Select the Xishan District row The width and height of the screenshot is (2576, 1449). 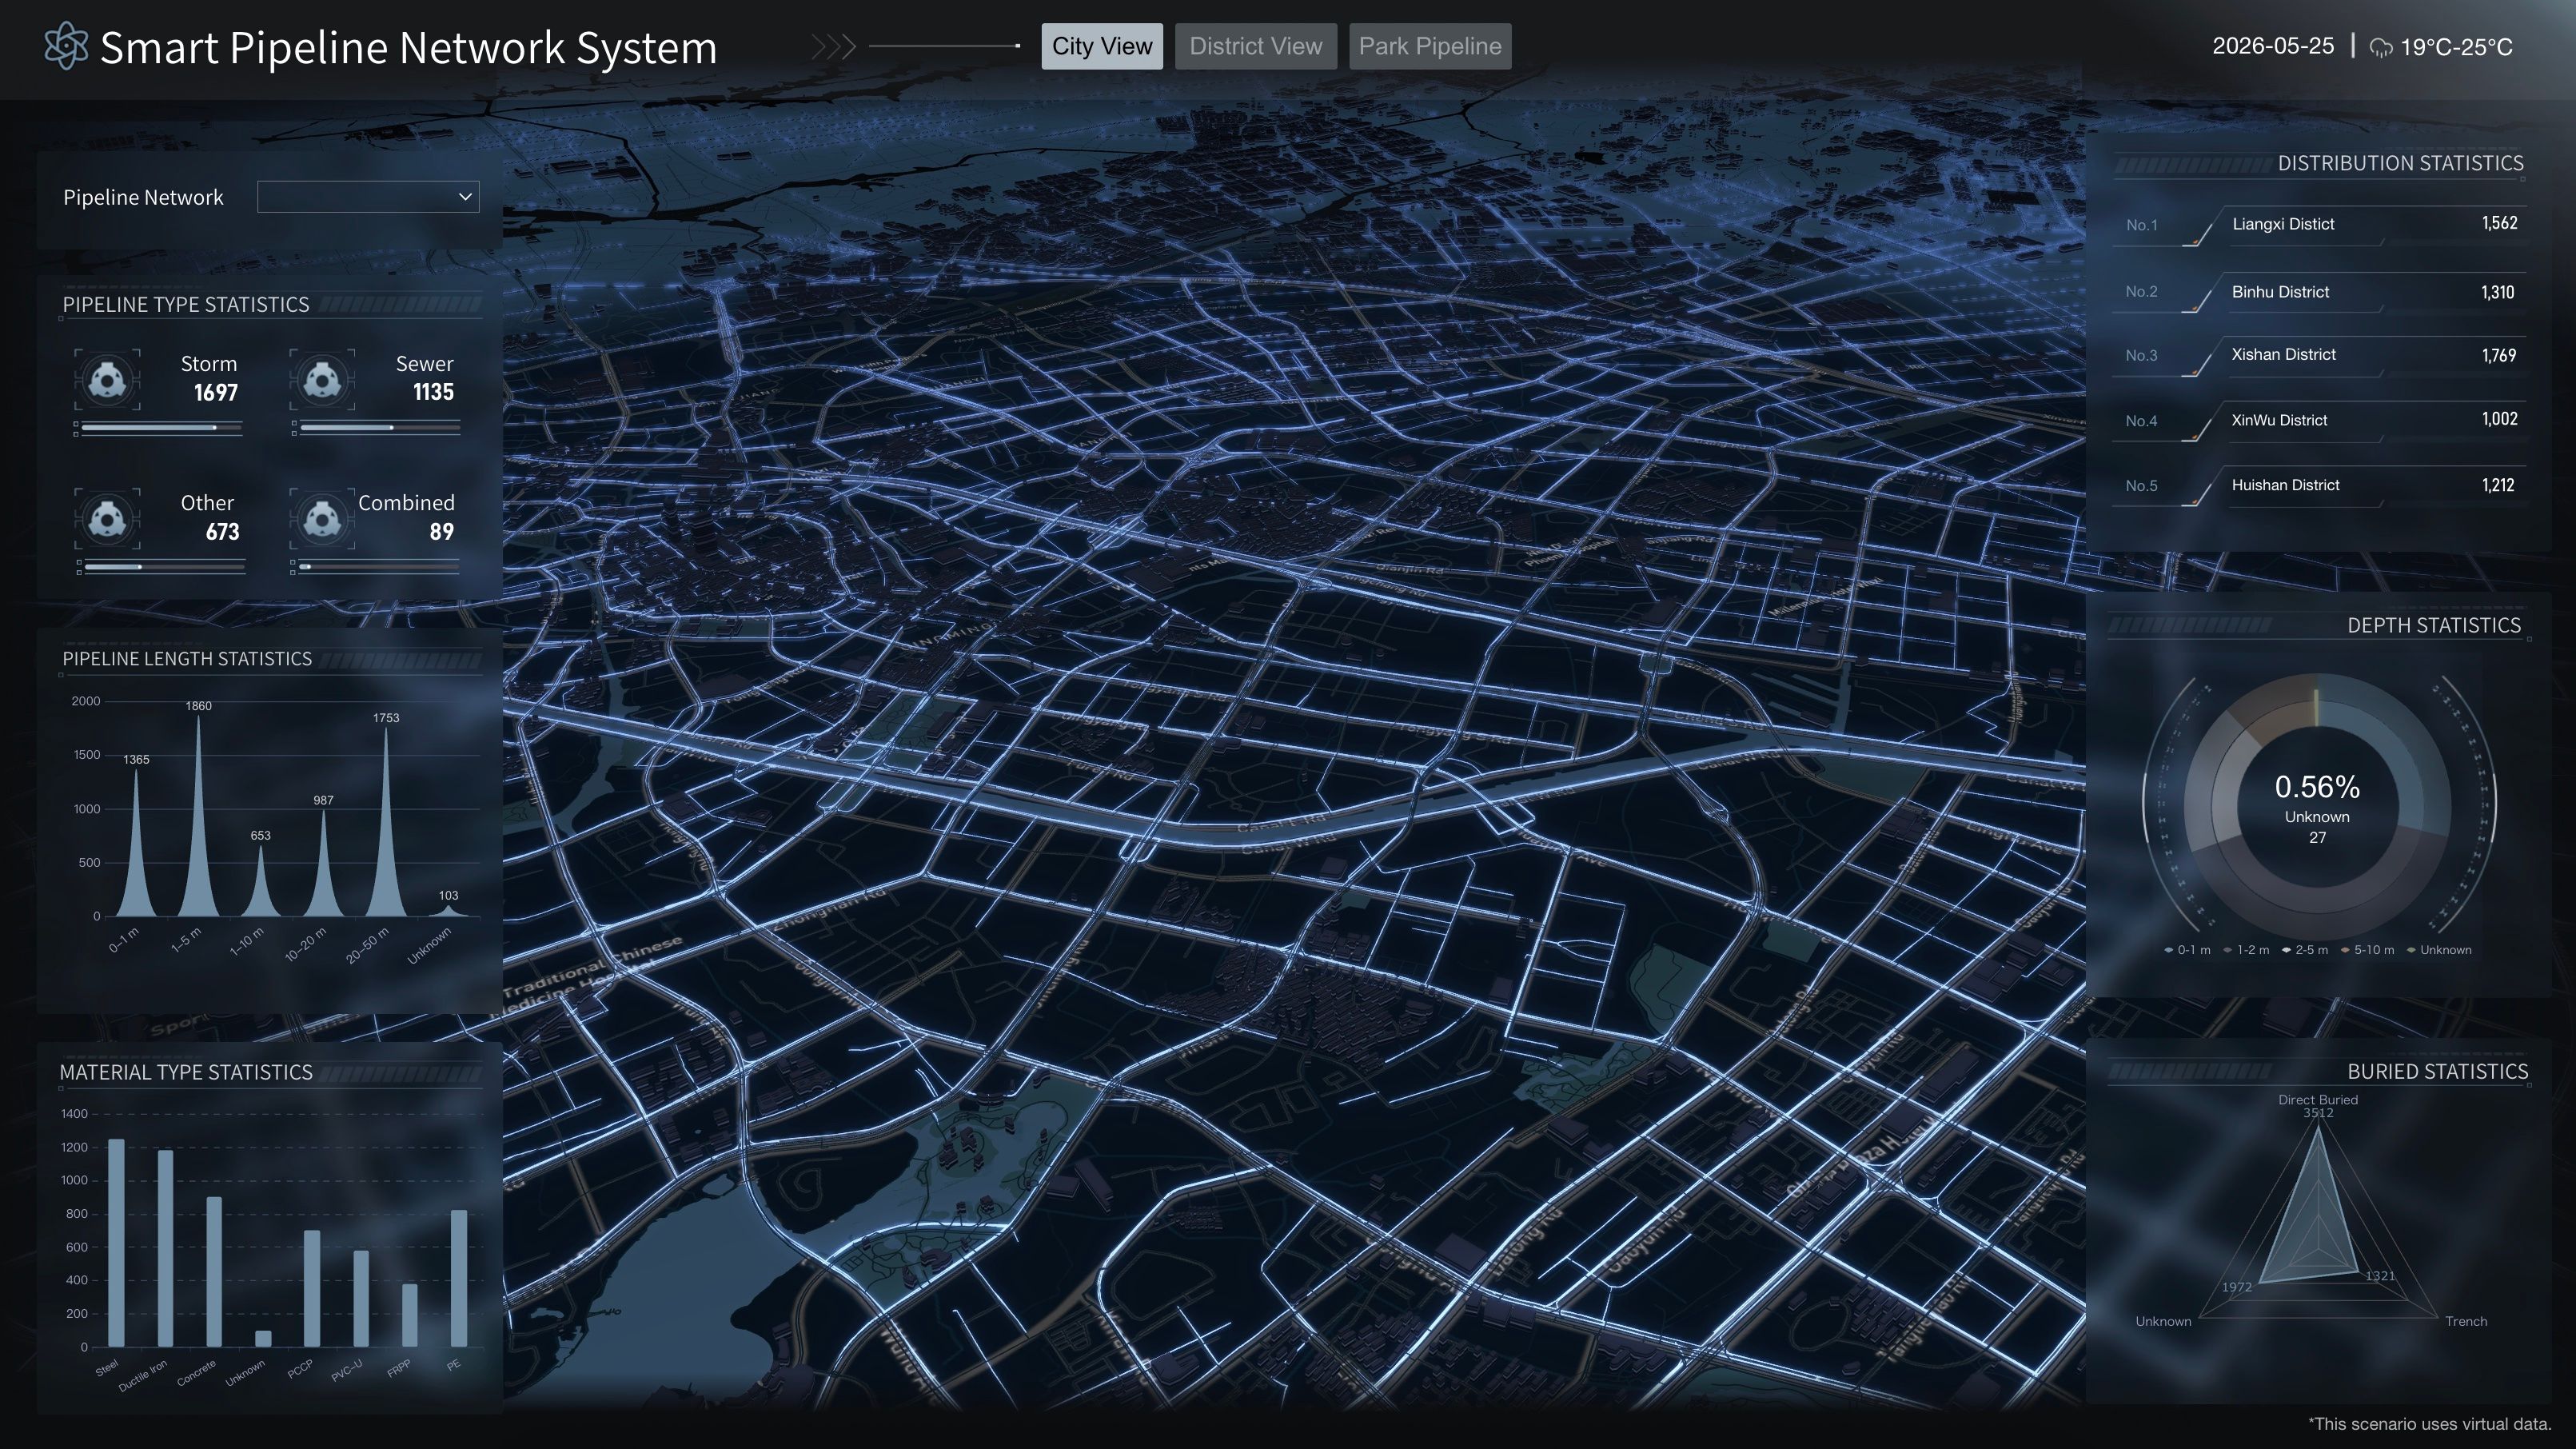coord(2320,357)
